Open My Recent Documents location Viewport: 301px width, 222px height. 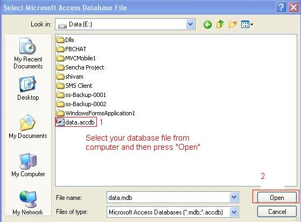pyautogui.click(x=28, y=53)
